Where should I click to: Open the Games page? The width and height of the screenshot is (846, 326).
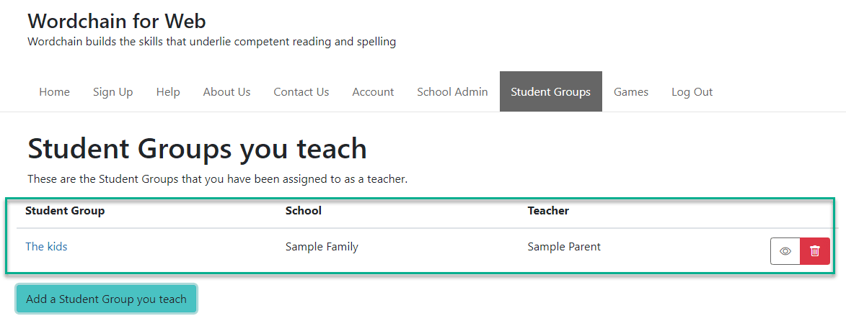(631, 92)
